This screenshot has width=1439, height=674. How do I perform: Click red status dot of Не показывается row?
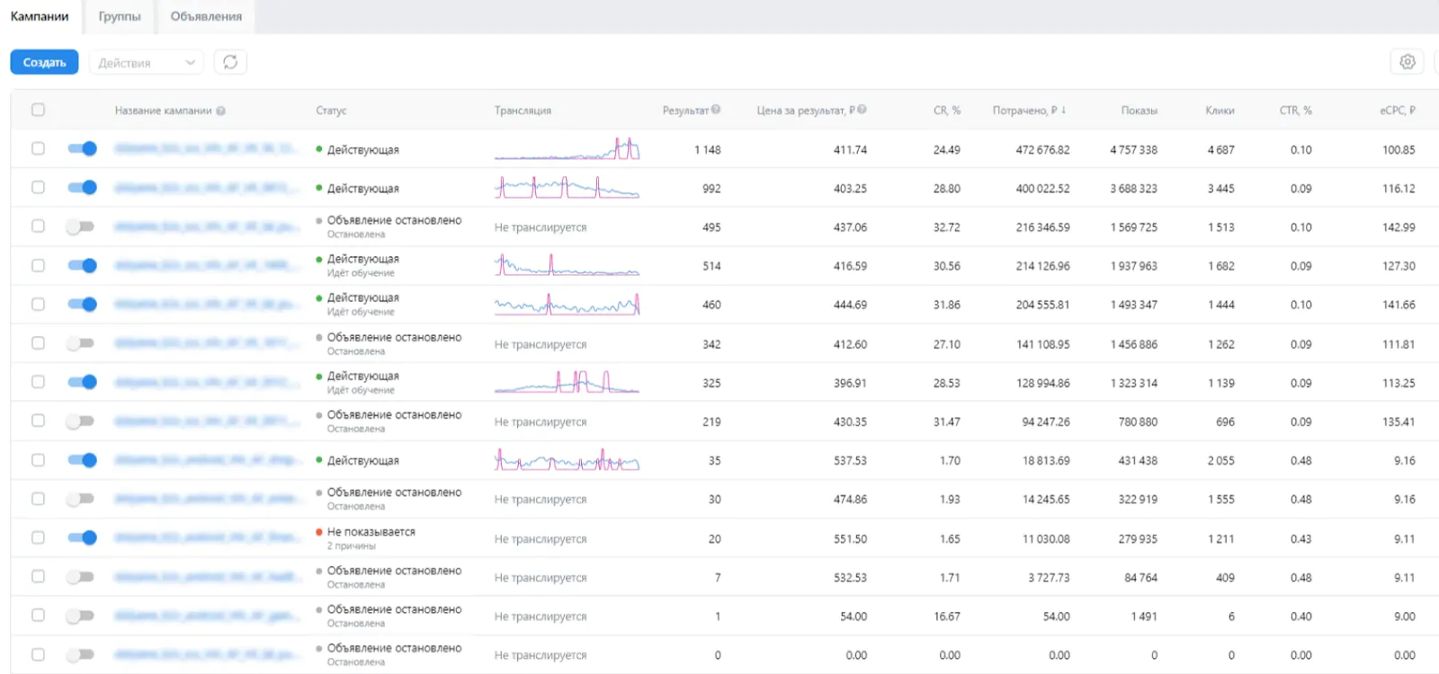tap(319, 532)
